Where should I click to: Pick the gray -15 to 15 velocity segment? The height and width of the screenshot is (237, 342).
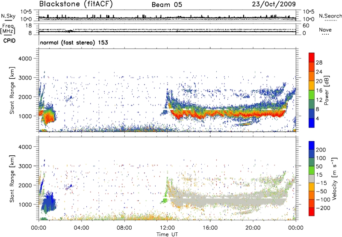[312, 179]
